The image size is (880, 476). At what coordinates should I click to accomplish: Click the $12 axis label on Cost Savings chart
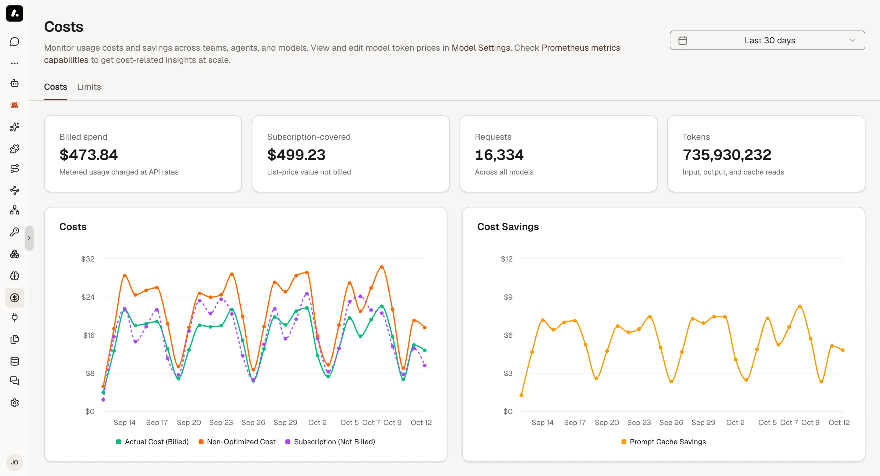tap(507, 259)
